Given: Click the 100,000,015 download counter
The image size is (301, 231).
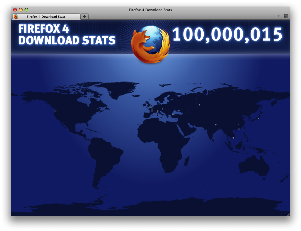Looking at the screenshot, I should click(227, 35).
